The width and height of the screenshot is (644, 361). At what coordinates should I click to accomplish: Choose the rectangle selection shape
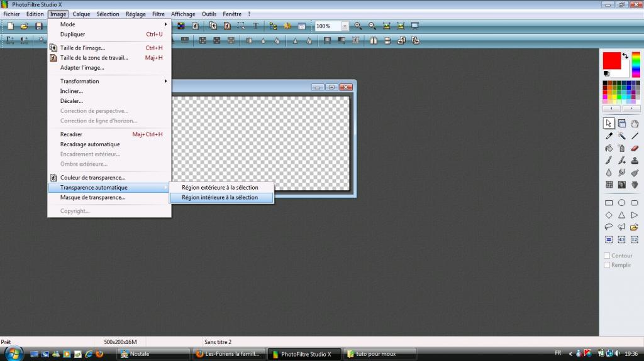point(609,203)
